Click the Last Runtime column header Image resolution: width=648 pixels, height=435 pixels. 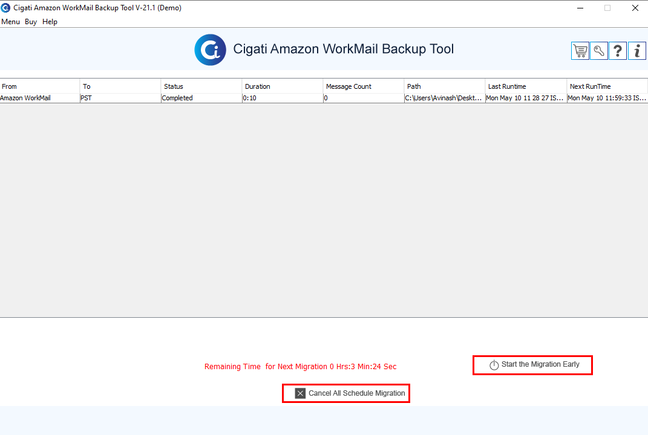(526, 86)
